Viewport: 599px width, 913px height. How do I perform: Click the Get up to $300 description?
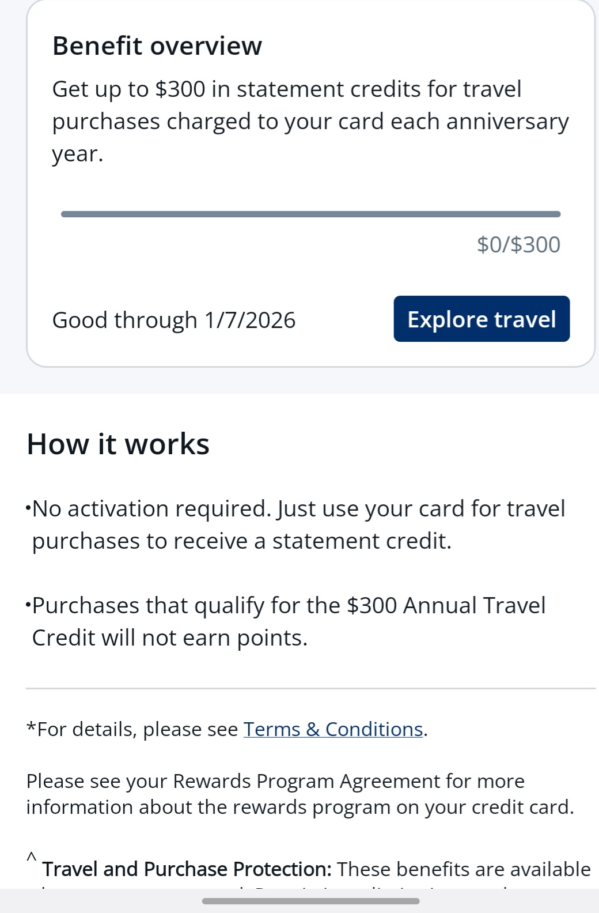click(310, 121)
